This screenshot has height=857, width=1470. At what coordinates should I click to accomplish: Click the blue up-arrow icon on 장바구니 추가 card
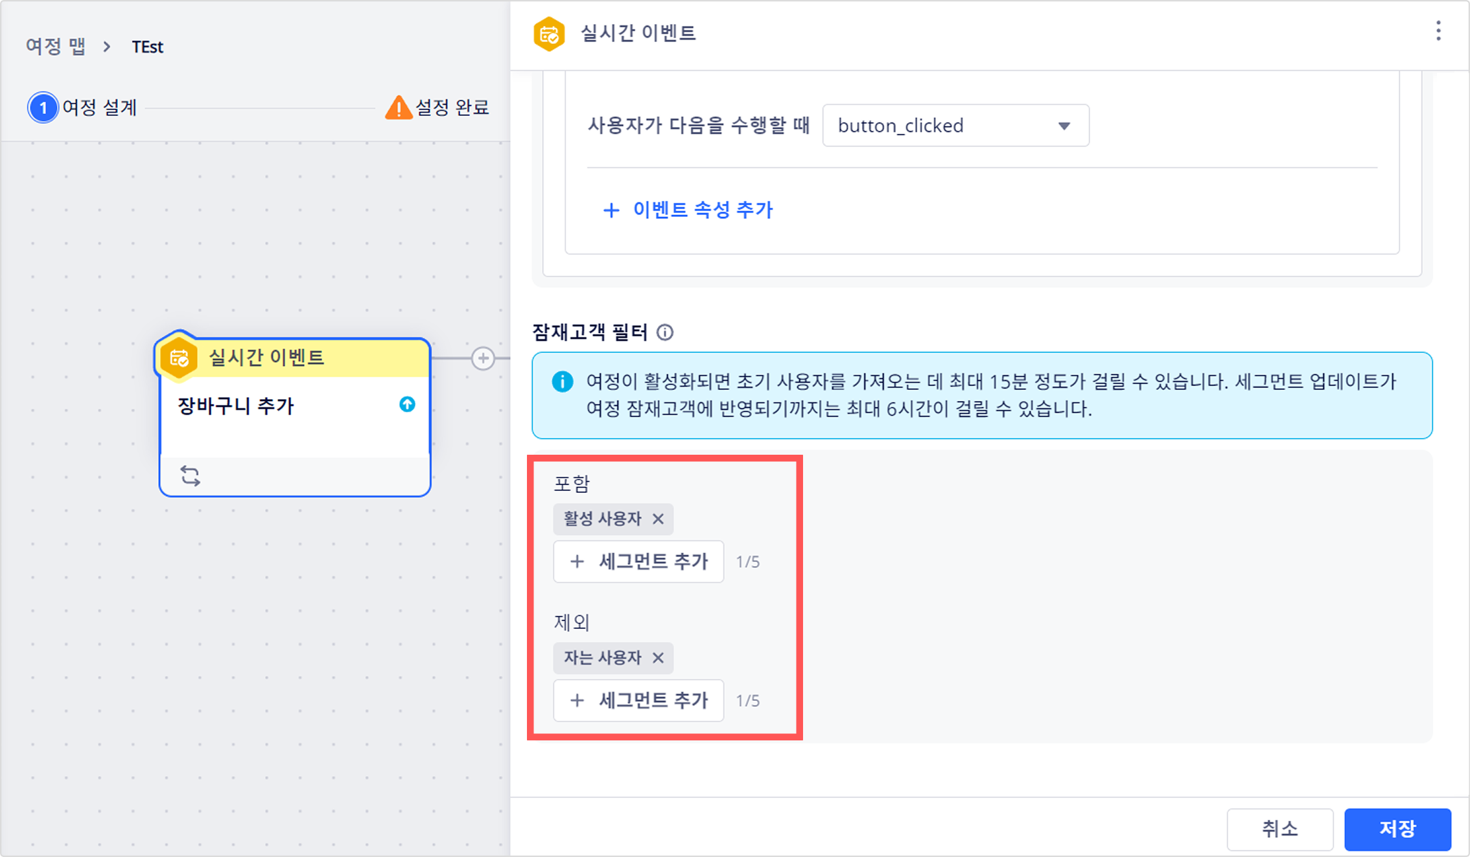point(407,405)
